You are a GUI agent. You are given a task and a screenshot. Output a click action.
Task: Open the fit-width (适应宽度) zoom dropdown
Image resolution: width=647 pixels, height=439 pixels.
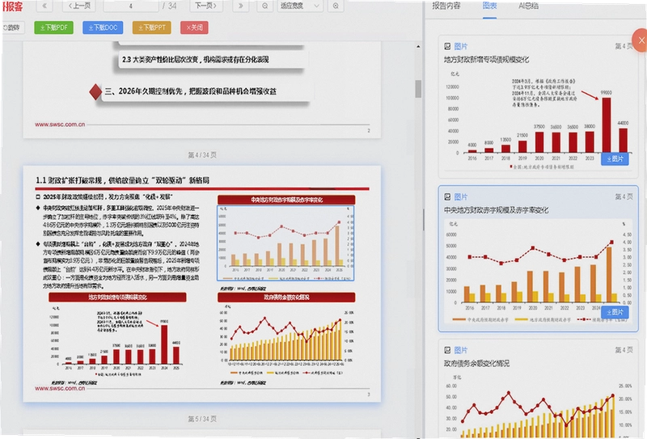(300, 6)
